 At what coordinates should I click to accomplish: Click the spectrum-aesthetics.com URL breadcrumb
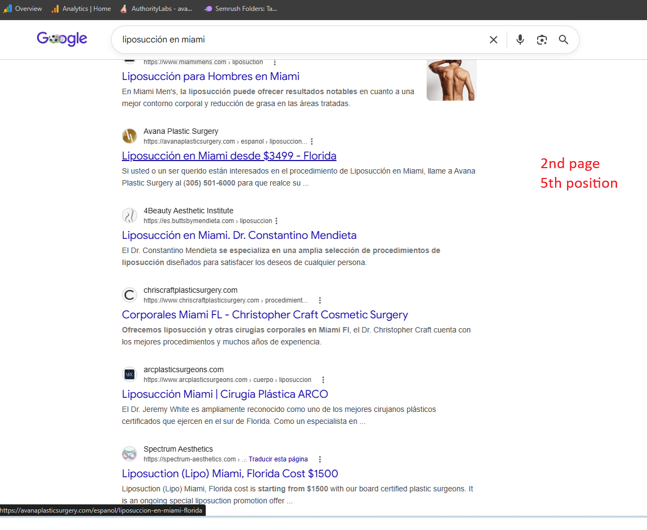click(x=195, y=459)
